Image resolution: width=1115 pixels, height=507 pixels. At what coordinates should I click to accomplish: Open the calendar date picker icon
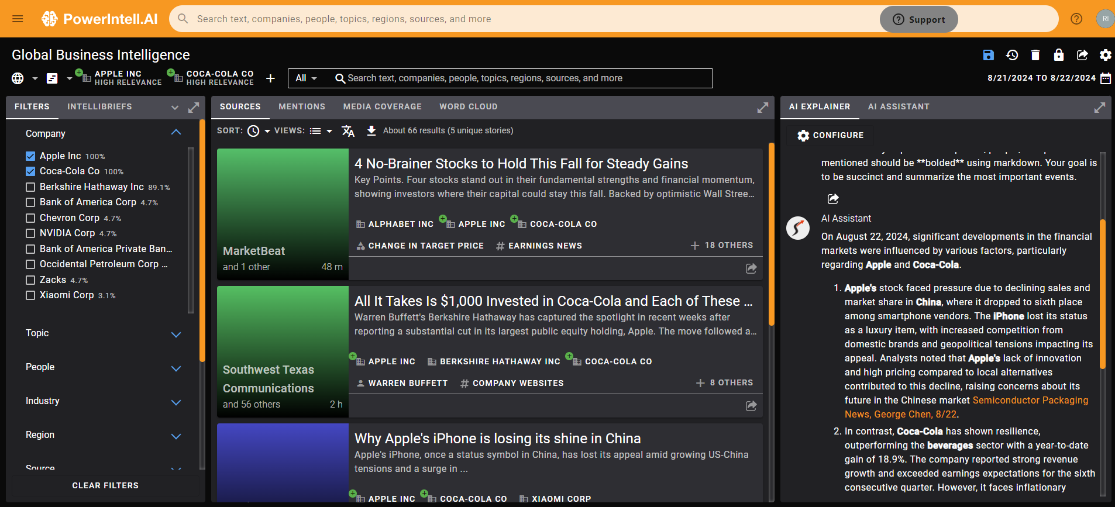coord(1106,78)
